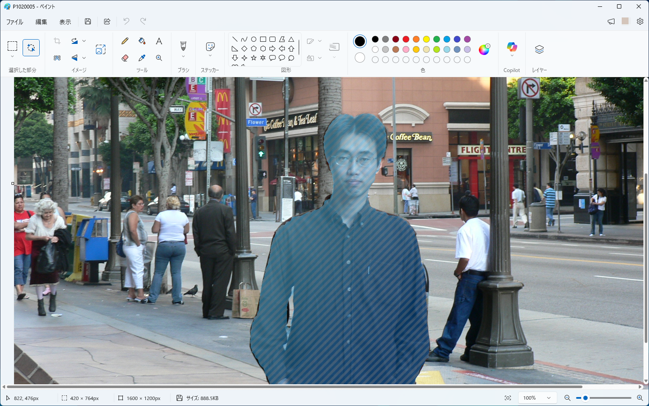Open the ファイル menu
Image resolution: width=649 pixels, height=406 pixels.
point(14,22)
